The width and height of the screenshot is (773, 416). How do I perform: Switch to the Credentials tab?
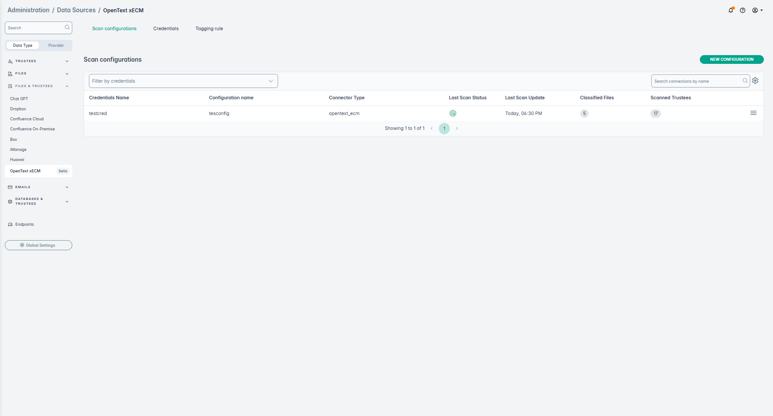click(166, 29)
